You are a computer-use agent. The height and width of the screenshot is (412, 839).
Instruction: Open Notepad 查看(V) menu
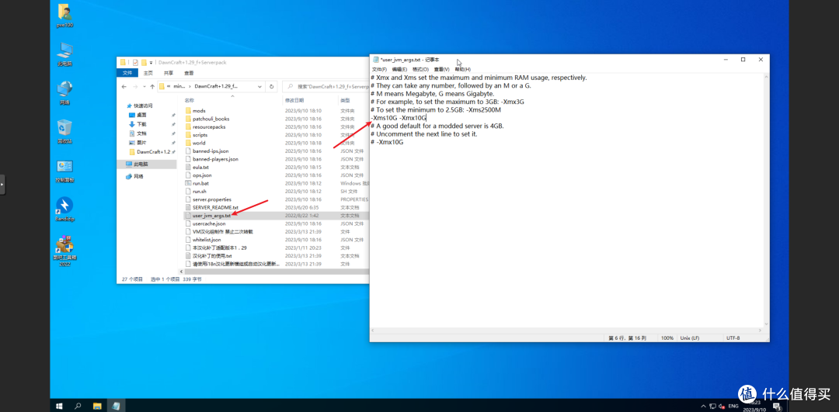pyautogui.click(x=441, y=70)
